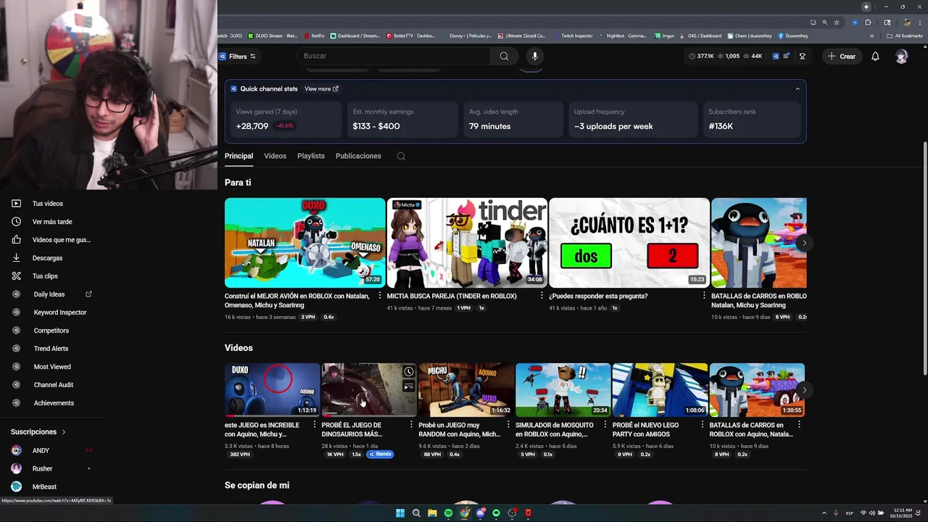Add dinosaur video to queue icon
Image resolution: width=928 pixels, height=522 pixels.
(x=409, y=386)
